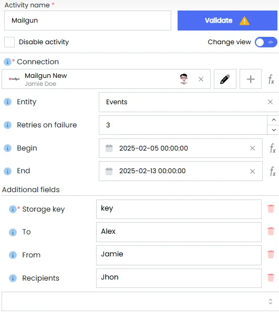The height and width of the screenshot is (319, 279).
Task: Delete the From field via its trash icon
Action: tap(271, 254)
